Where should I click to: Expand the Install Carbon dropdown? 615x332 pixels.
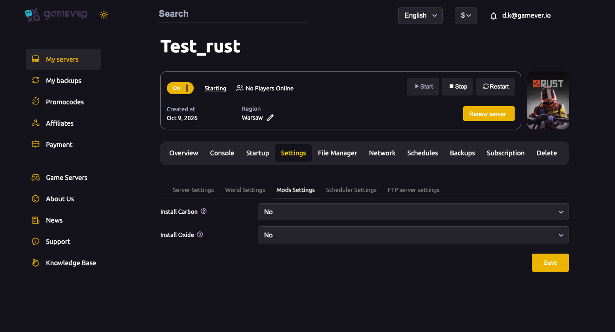coord(413,211)
